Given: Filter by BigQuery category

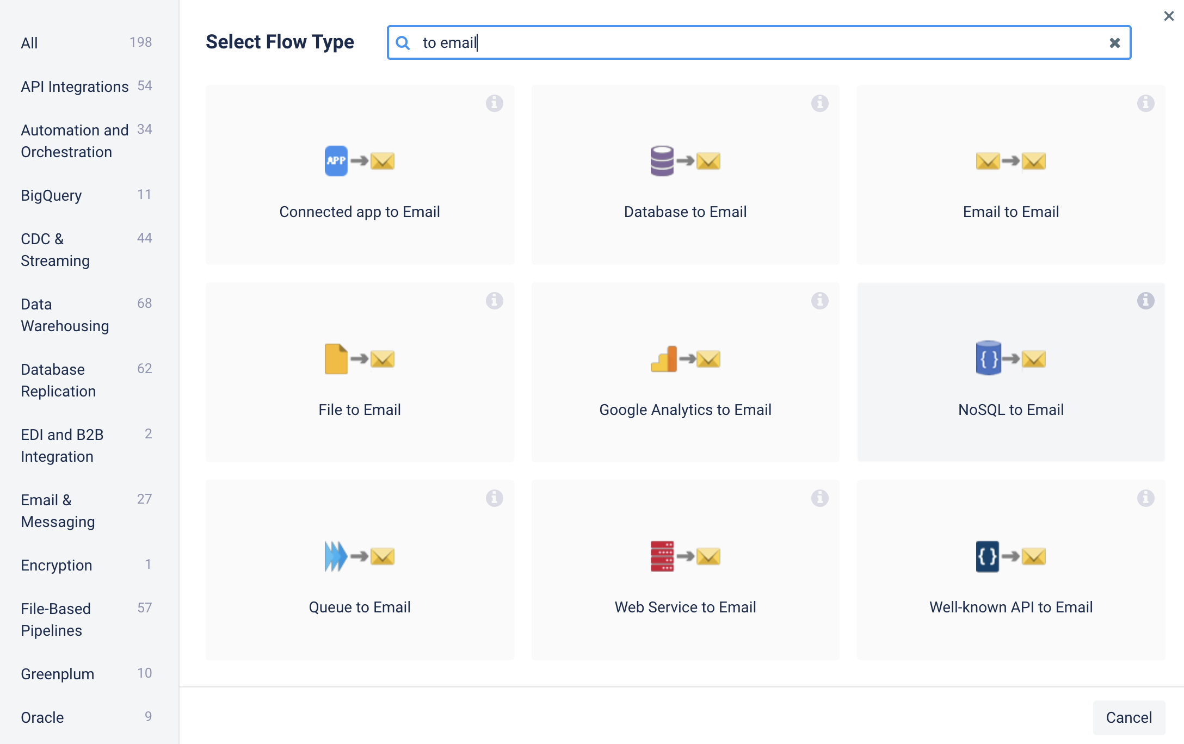Looking at the screenshot, I should [x=87, y=195].
